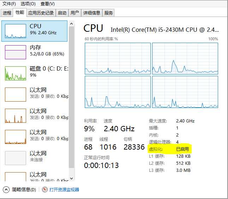Switch to the 详细信息 tab
The width and height of the screenshot is (228, 199).
point(91,13)
